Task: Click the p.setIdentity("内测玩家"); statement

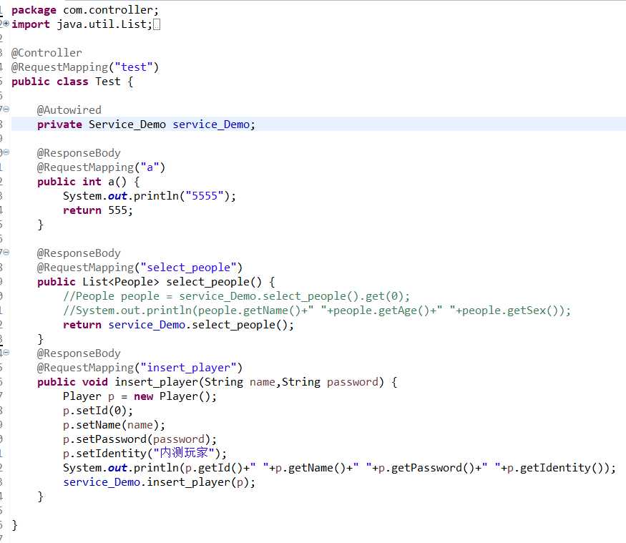Action: coord(145,453)
